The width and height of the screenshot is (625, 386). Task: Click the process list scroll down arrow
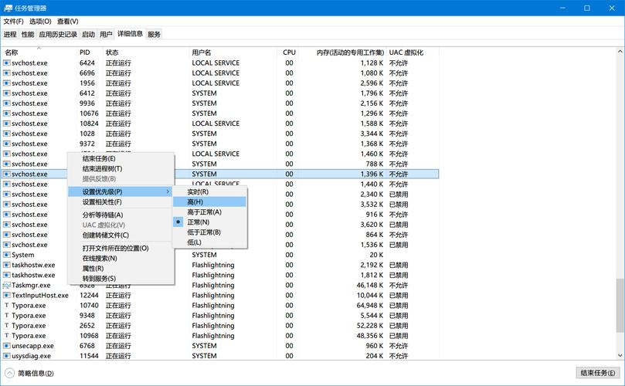point(620,355)
